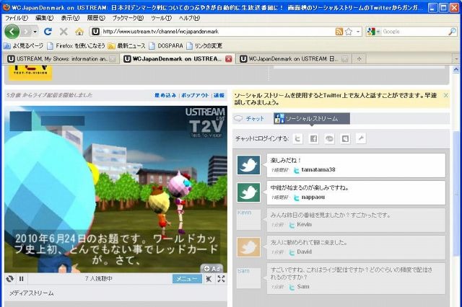The image size is (462, 307).
Task: Switch to the チャット tab
Action: tap(249, 118)
